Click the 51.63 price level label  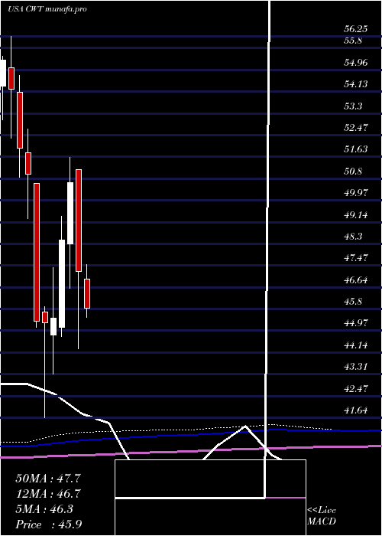pyautogui.click(x=356, y=149)
